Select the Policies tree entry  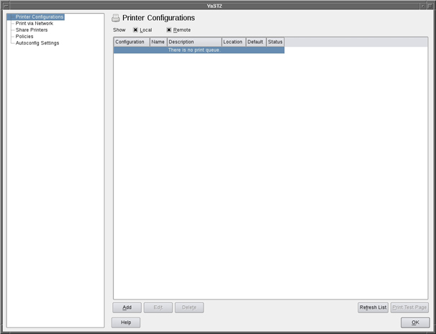24,36
